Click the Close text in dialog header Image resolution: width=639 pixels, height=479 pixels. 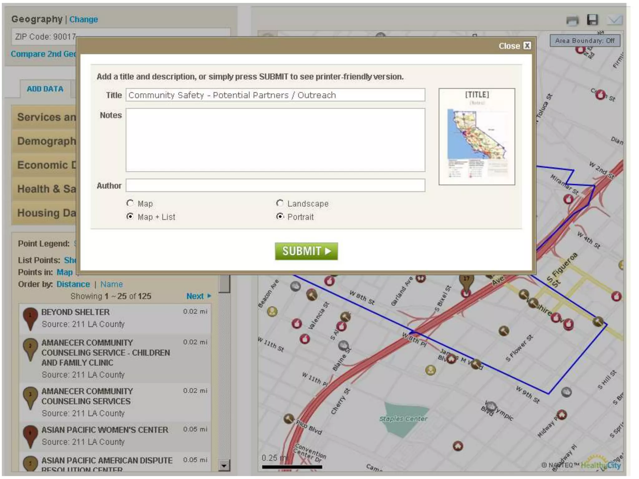(509, 46)
